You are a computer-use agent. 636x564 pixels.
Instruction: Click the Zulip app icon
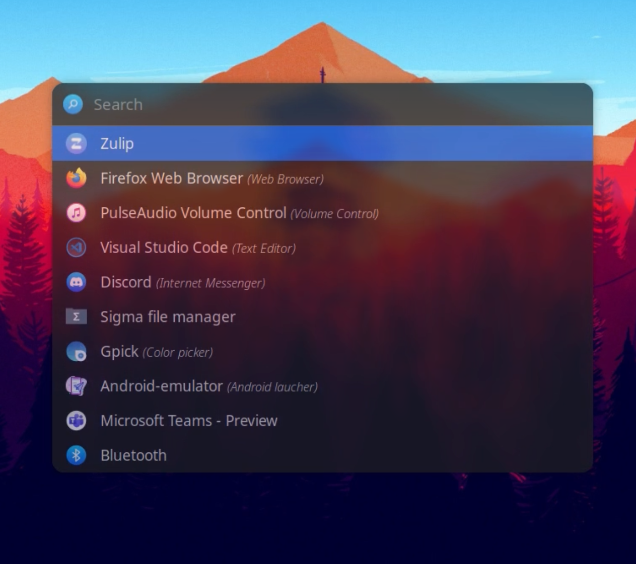pos(76,143)
